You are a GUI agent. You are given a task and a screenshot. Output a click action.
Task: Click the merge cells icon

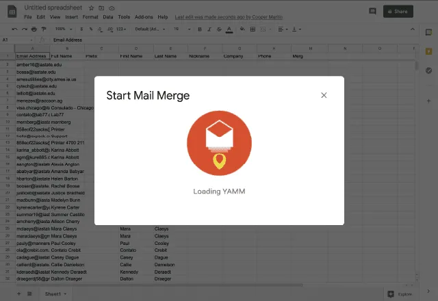tap(263, 29)
